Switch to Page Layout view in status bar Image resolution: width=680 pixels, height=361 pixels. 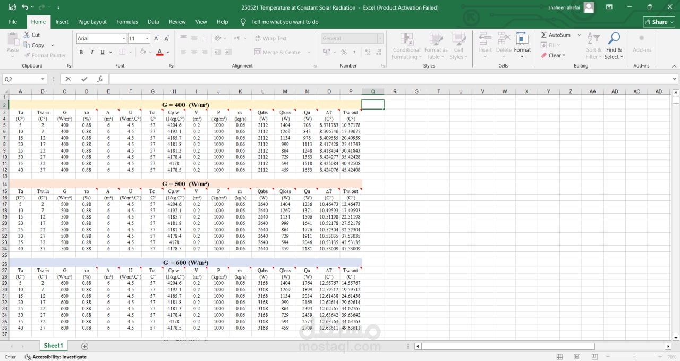[x=577, y=357]
